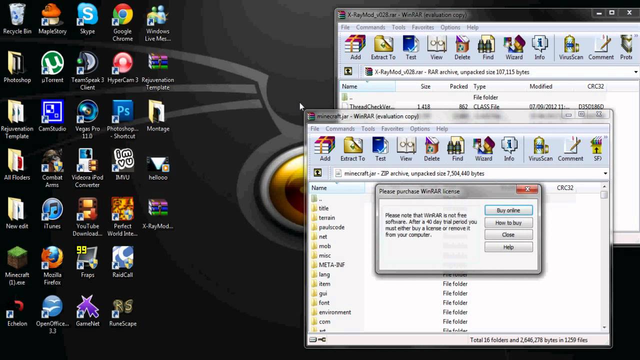Click Test icon in X-RayMod window
Screen dimensions: 640x360
[411, 48]
